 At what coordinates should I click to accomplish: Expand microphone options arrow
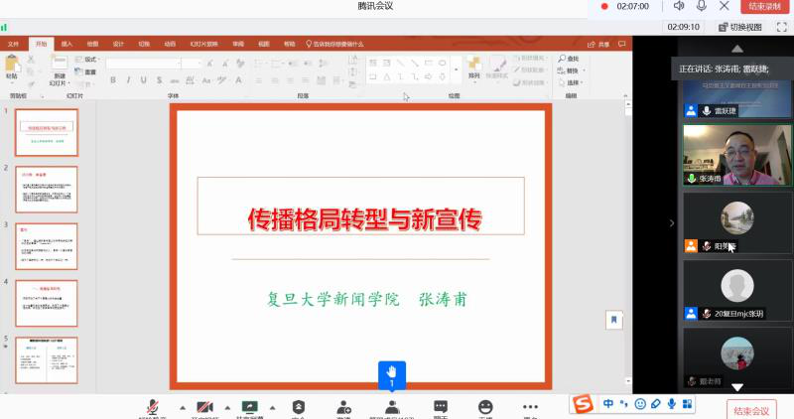point(181,407)
